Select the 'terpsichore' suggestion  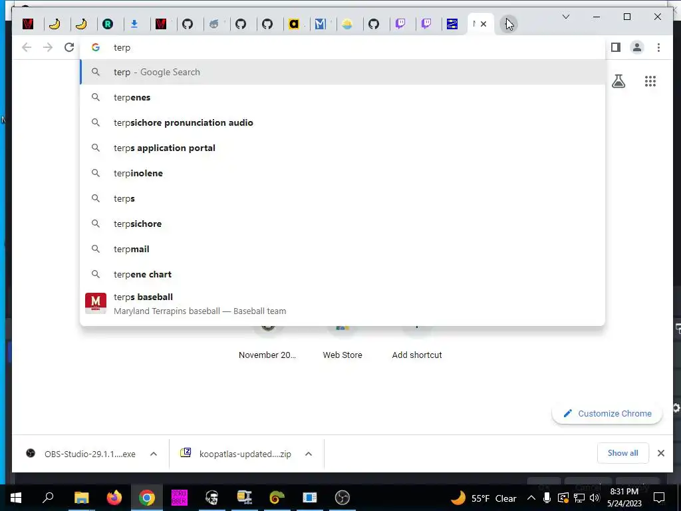pyautogui.click(x=342, y=224)
